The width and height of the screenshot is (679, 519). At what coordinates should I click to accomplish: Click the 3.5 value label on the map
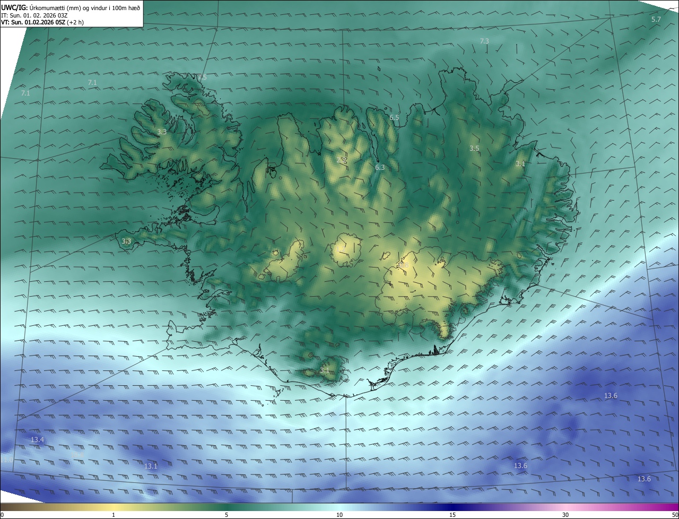(x=474, y=149)
